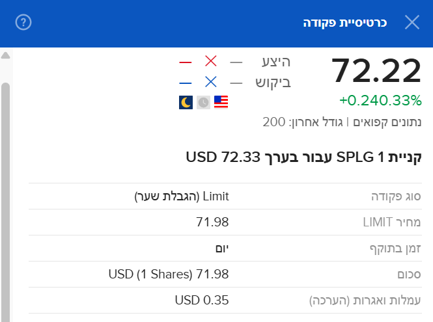Click the LIMIT price value 71.98
This screenshot has height=322, width=433.
pyautogui.click(x=212, y=222)
